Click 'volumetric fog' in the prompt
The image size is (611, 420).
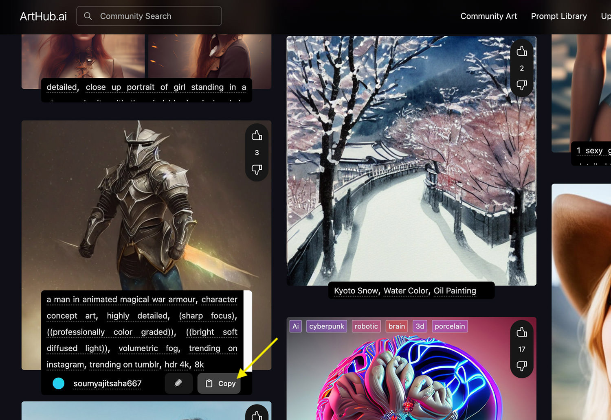click(x=148, y=348)
